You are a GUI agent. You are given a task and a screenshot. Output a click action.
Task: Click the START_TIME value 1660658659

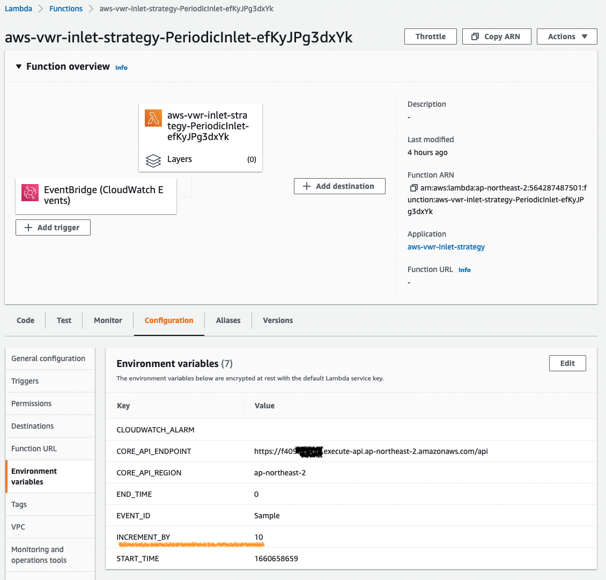pos(276,559)
